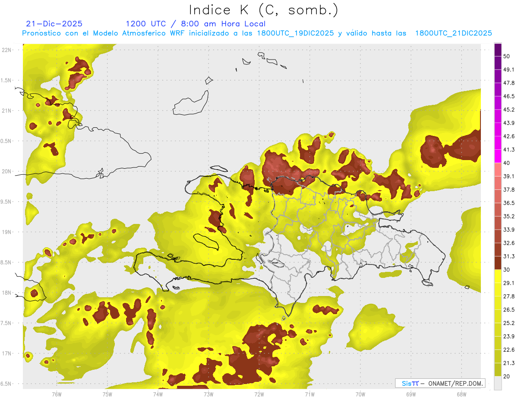Click the "8.5N" latitude axis label

[x=6, y=262]
